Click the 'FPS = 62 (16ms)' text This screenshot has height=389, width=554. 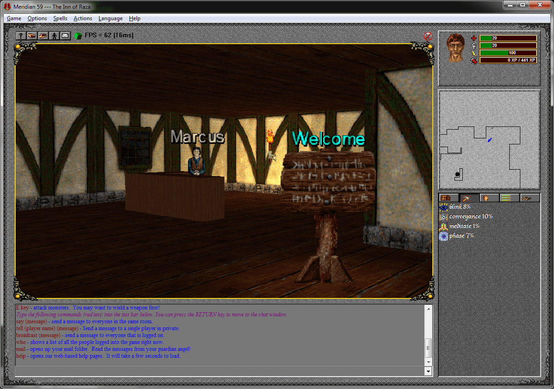click(x=109, y=35)
